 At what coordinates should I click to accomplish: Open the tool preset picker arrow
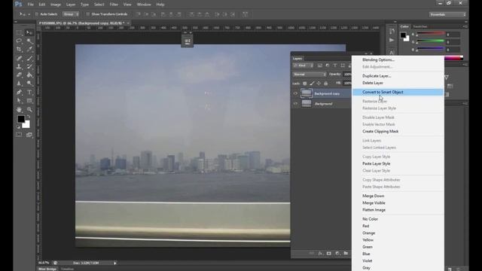29,14
